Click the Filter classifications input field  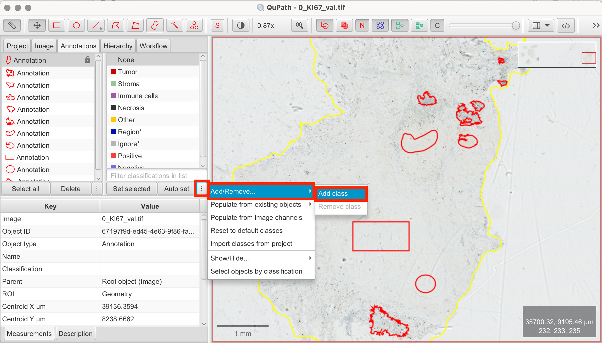pyautogui.click(x=156, y=176)
